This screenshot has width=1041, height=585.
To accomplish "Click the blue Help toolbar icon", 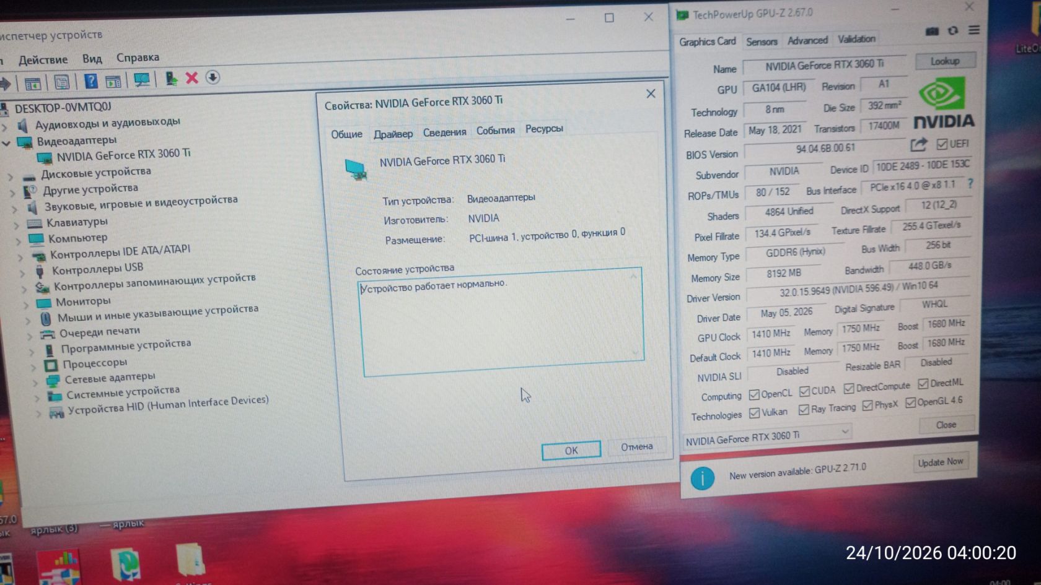I will pyautogui.click(x=90, y=80).
